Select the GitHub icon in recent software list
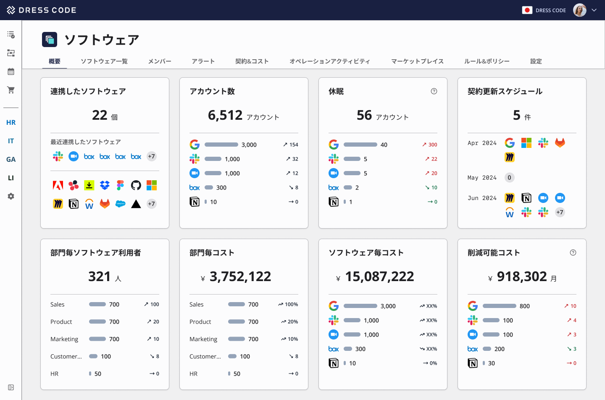The image size is (605, 400). 136,185
